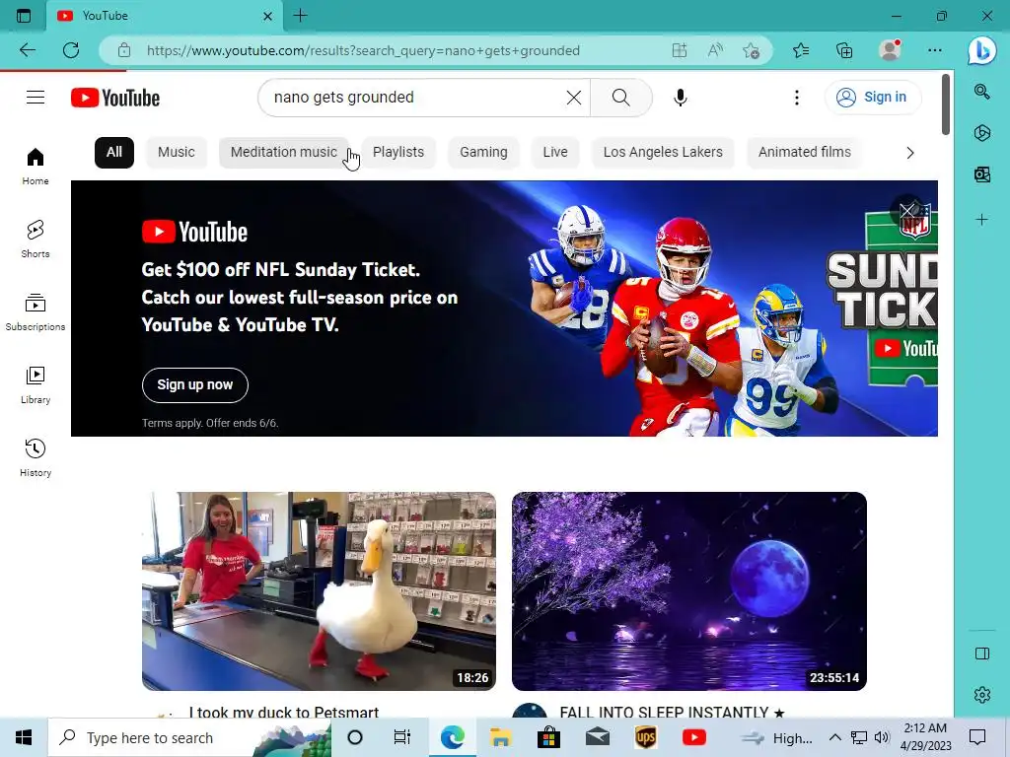Open Edge Settings and more menu
Image resolution: width=1010 pixels, height=757 pixels.
(935, 50)
